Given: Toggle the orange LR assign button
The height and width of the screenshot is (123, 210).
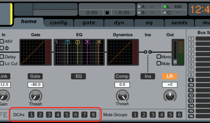Looking at the screenshot, I should 170,76.
